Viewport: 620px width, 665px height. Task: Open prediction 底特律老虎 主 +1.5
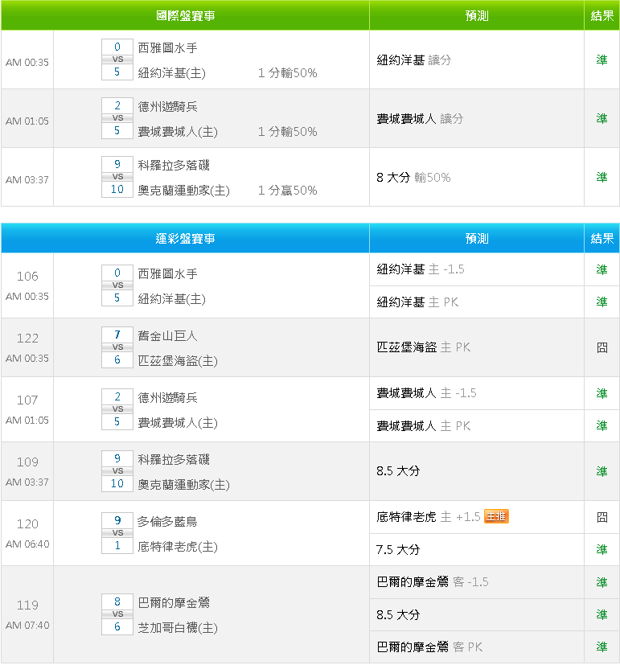(x=429, y=516)
